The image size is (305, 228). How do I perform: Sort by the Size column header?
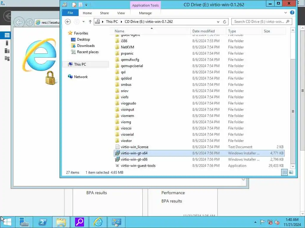(x=274, y=31)
